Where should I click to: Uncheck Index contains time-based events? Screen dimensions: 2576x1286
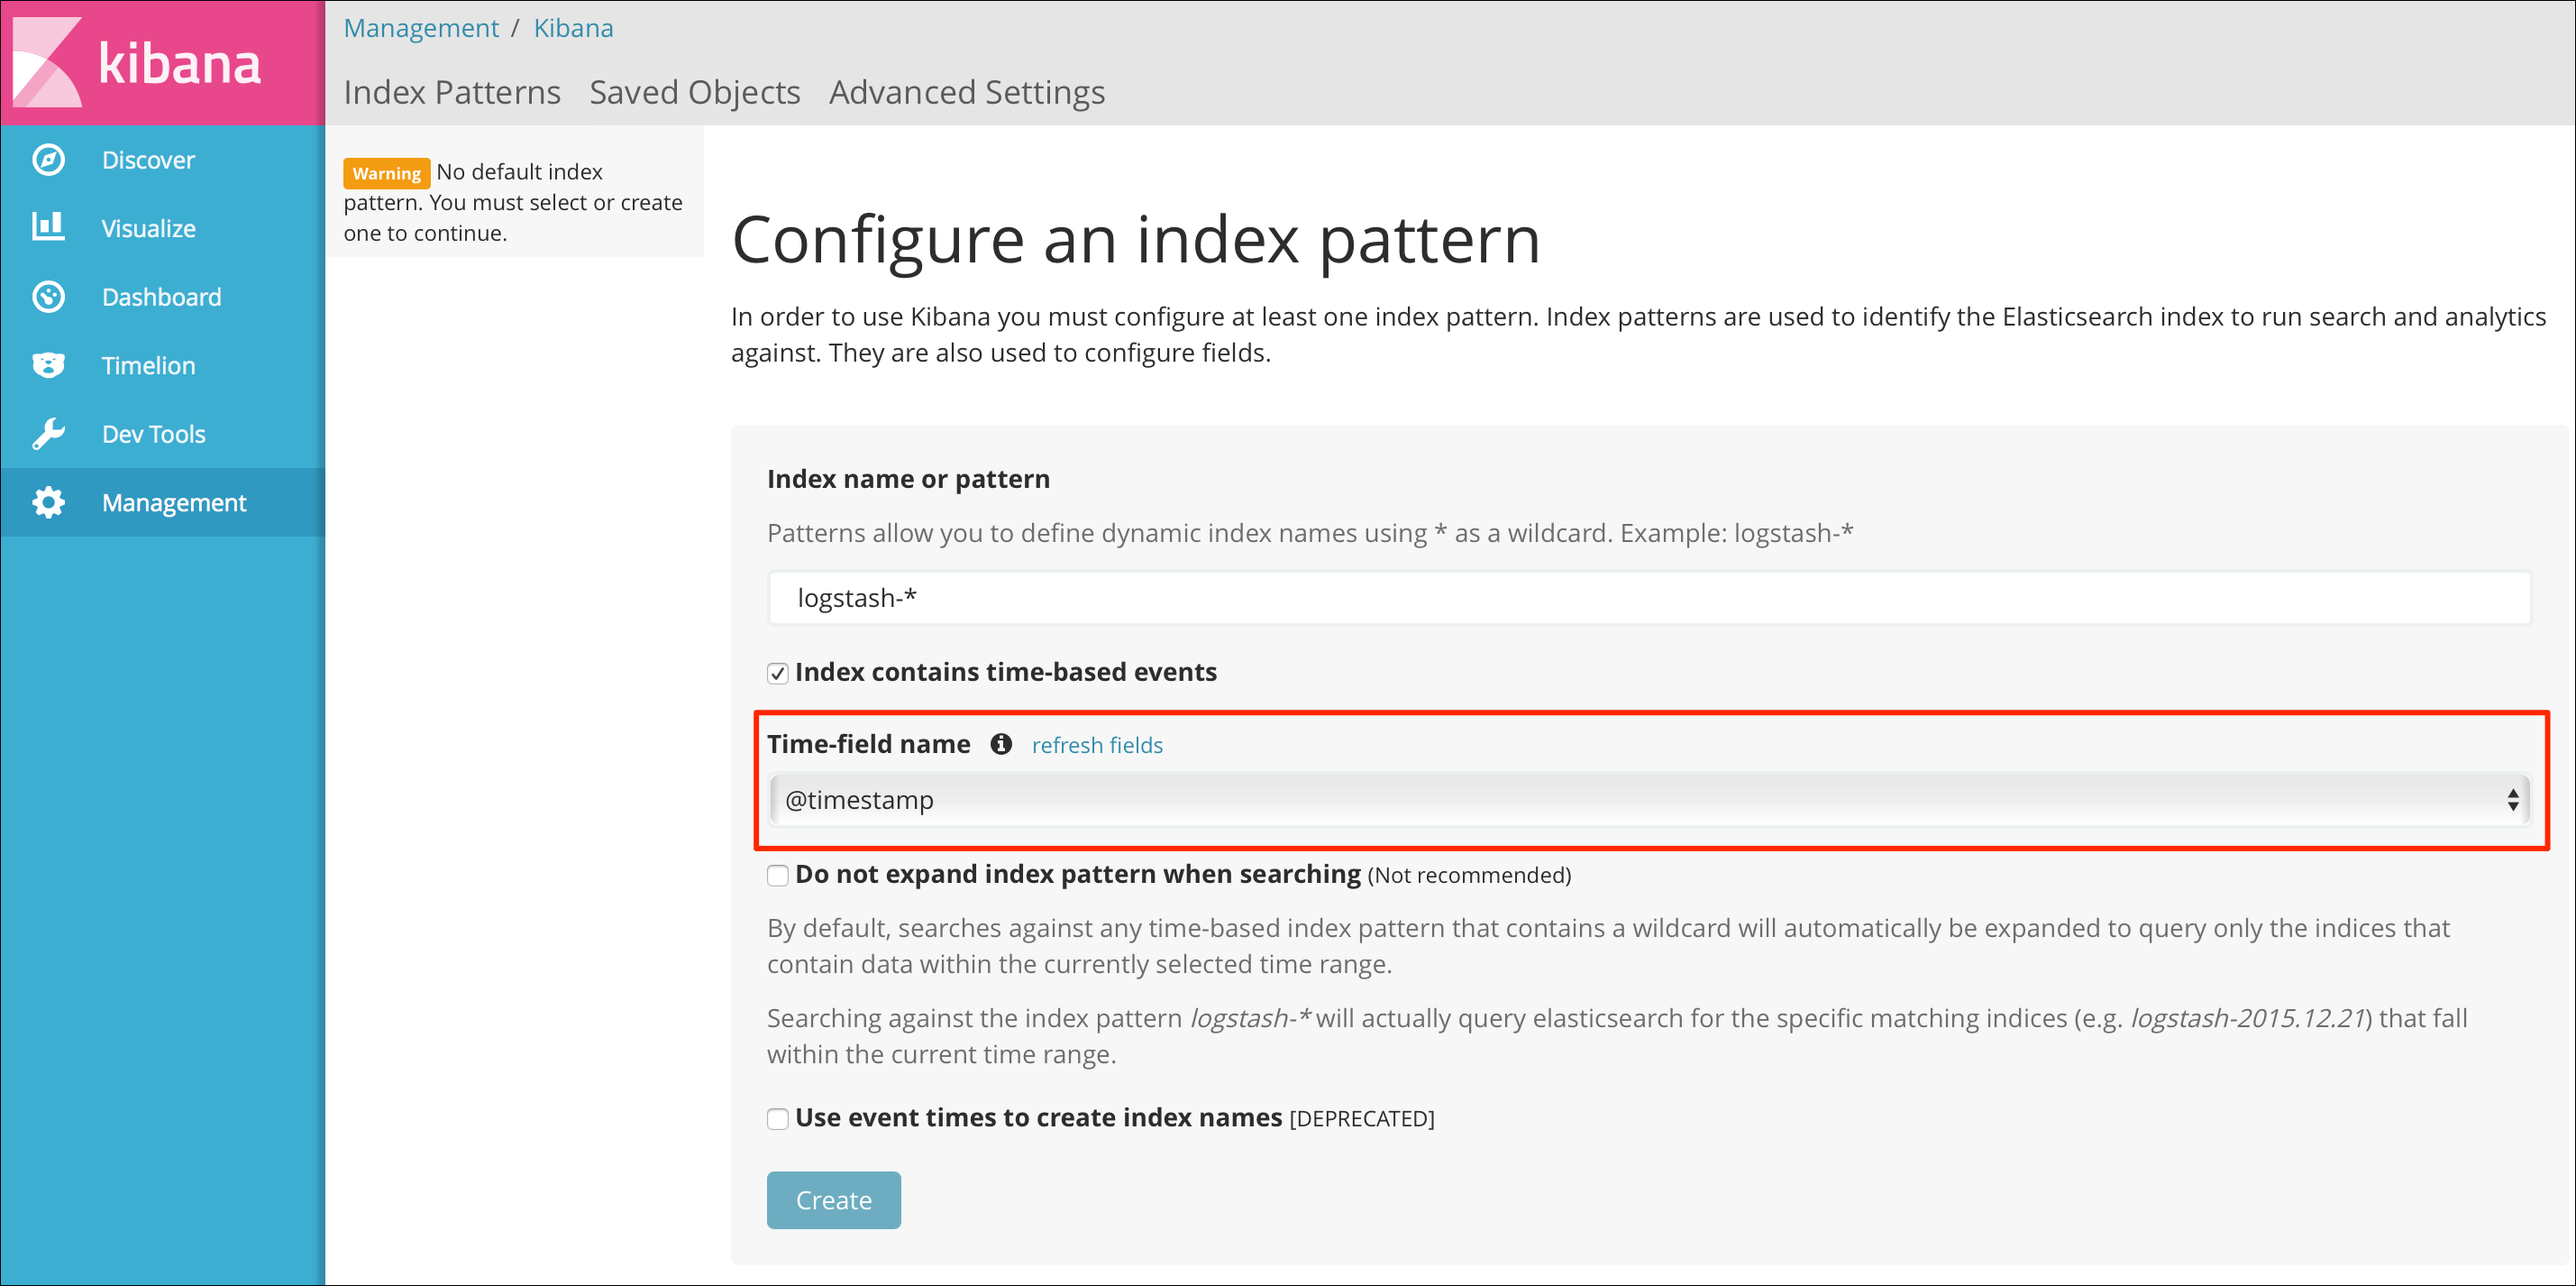coord(778,674)
